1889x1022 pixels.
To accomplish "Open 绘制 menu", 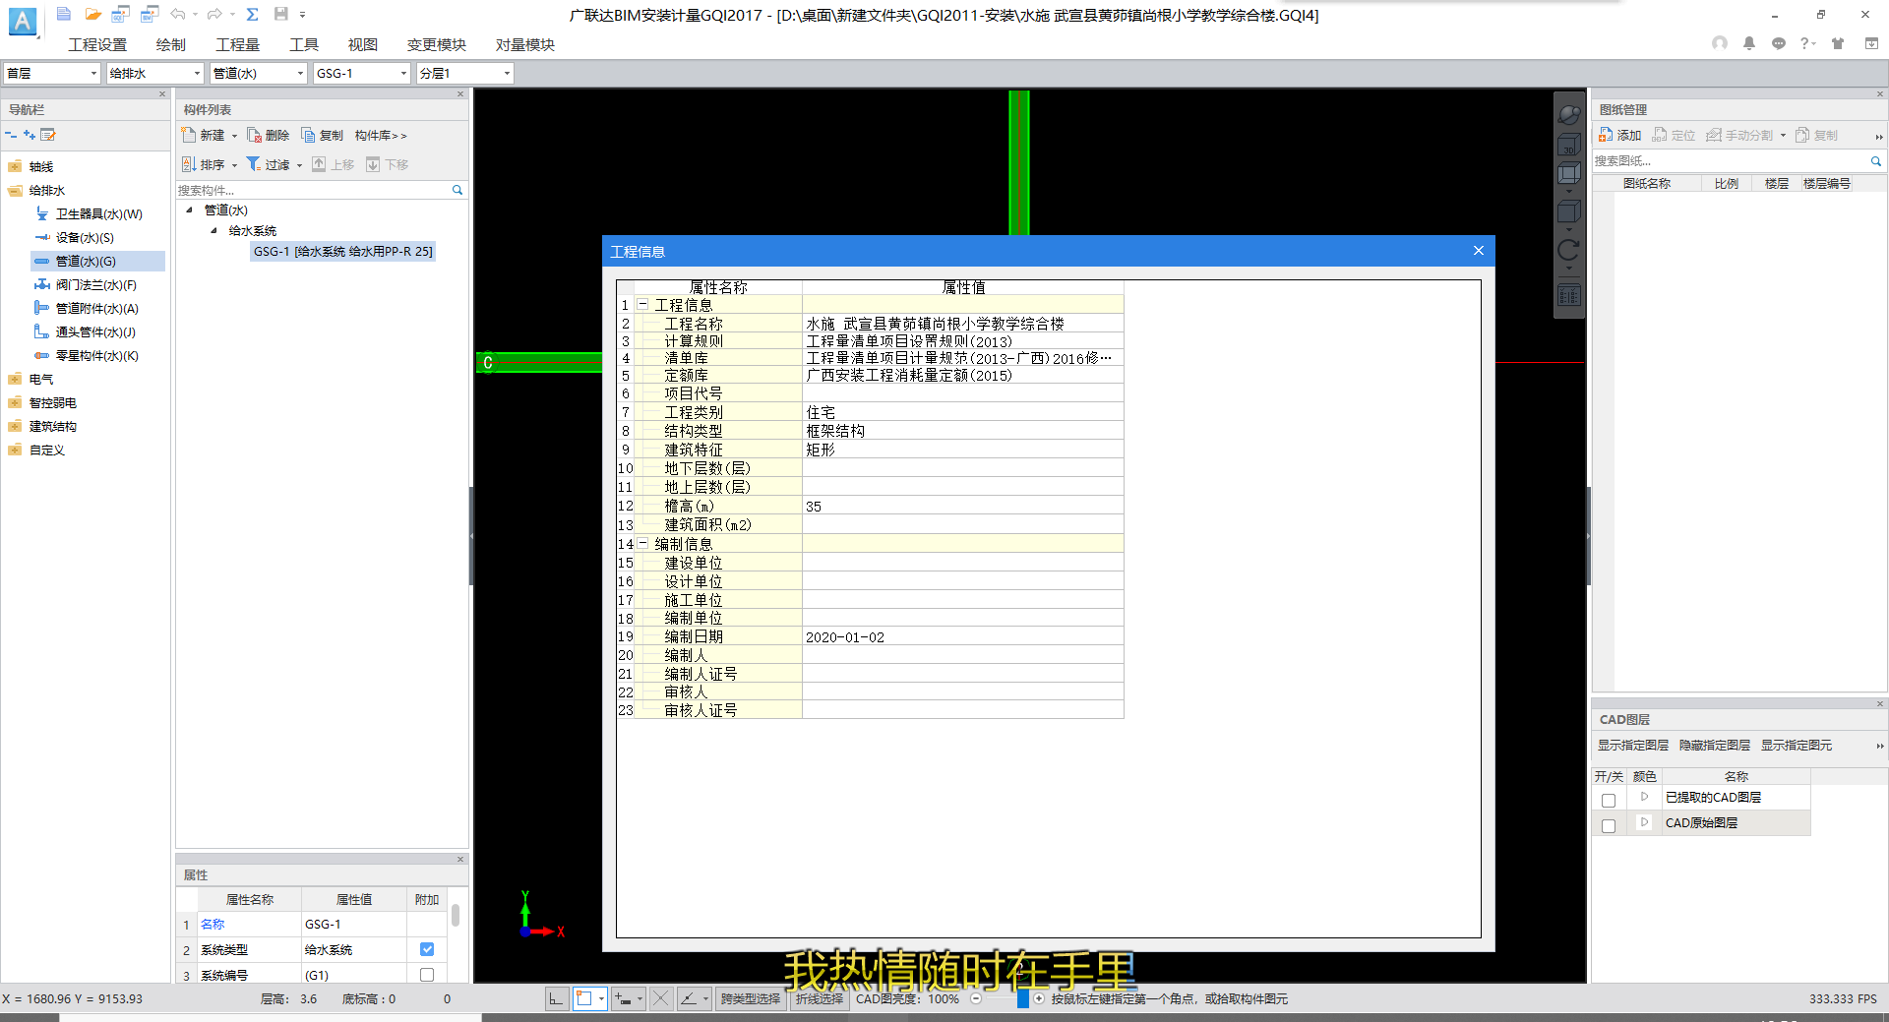I will (x=171, y=45).
